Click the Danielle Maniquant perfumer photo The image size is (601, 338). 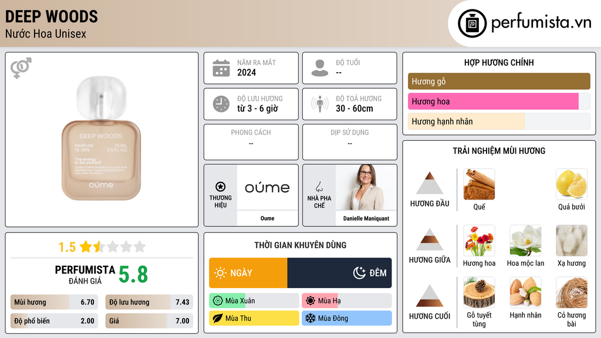coord(366,187)
